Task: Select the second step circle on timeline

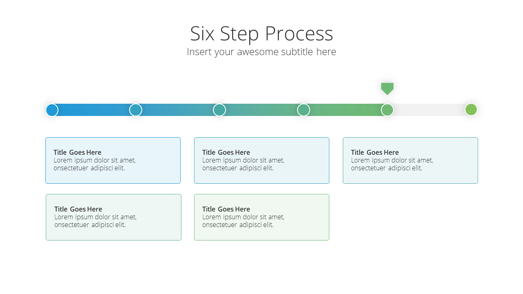Action: pos(136,110)
